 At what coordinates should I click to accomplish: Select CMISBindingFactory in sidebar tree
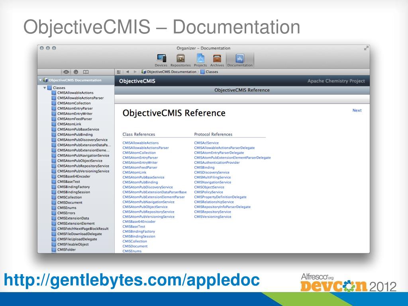(x=71, y=187)
